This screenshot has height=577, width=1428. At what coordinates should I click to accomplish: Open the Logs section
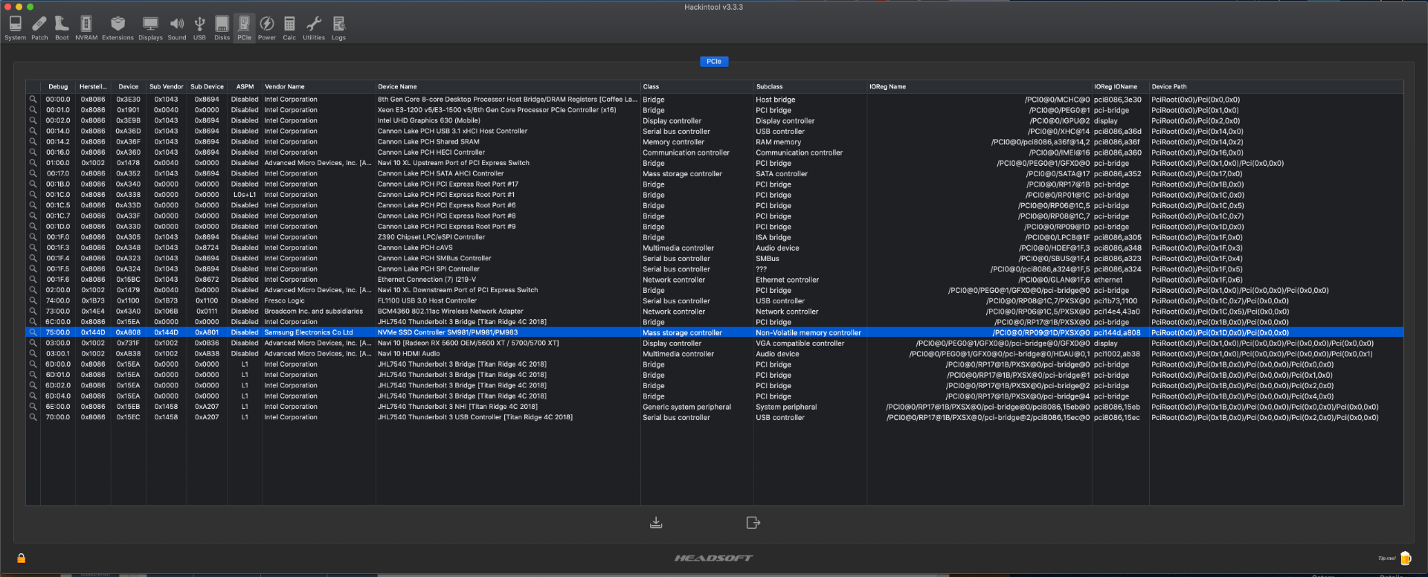tap(338, 28)
